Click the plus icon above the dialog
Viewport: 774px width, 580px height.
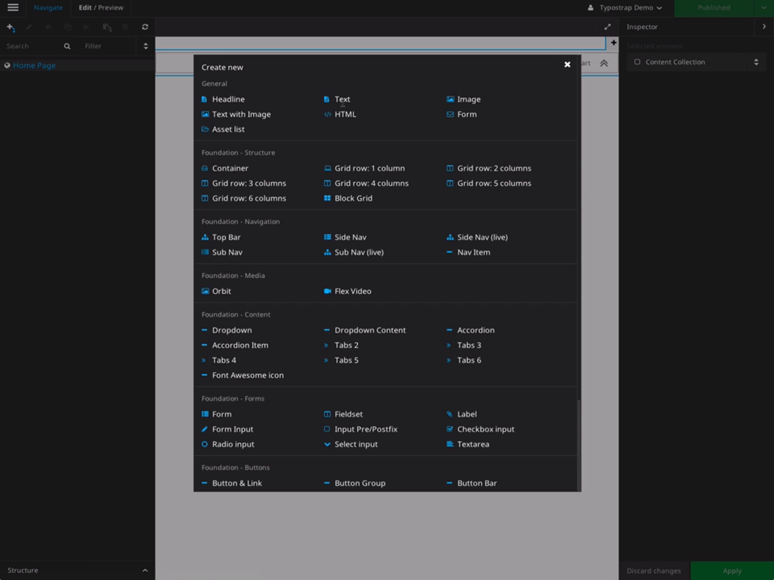(x=613, y=43)
